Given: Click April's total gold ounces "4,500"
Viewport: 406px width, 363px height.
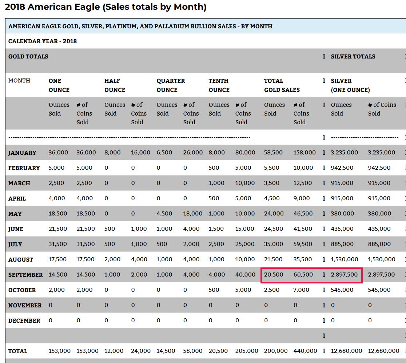Looking at the screenshot, I should click(272, 198).
